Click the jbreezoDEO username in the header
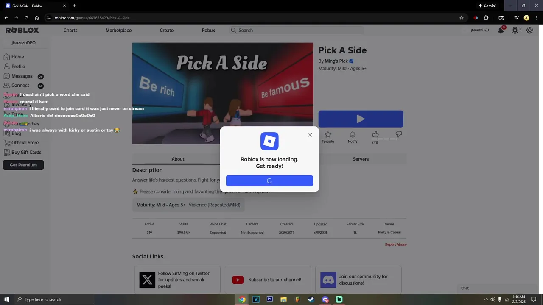This screenshot has height=305, width=543. [480, 30]
